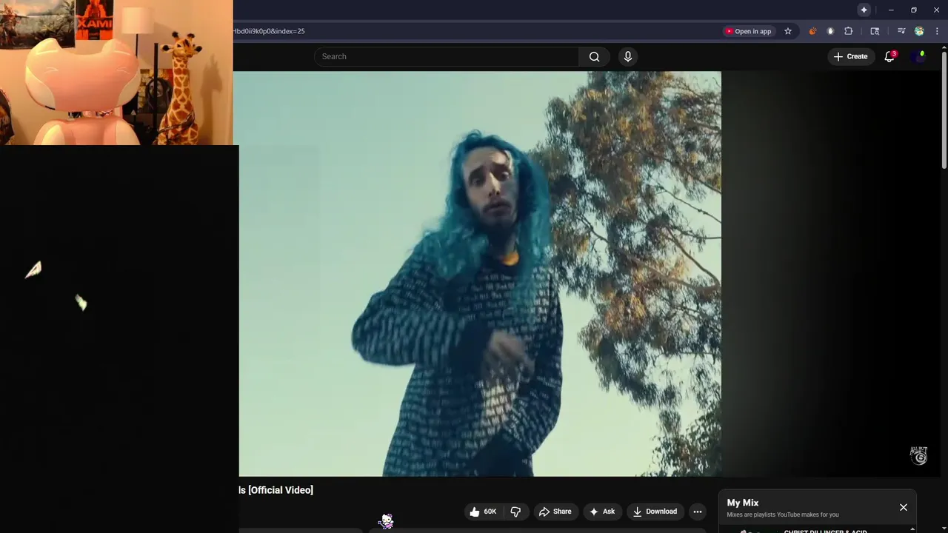This screenshot has height=533, width=948.
Task: Focus the YouTube Search field
Action: click(x=447, y=57)
